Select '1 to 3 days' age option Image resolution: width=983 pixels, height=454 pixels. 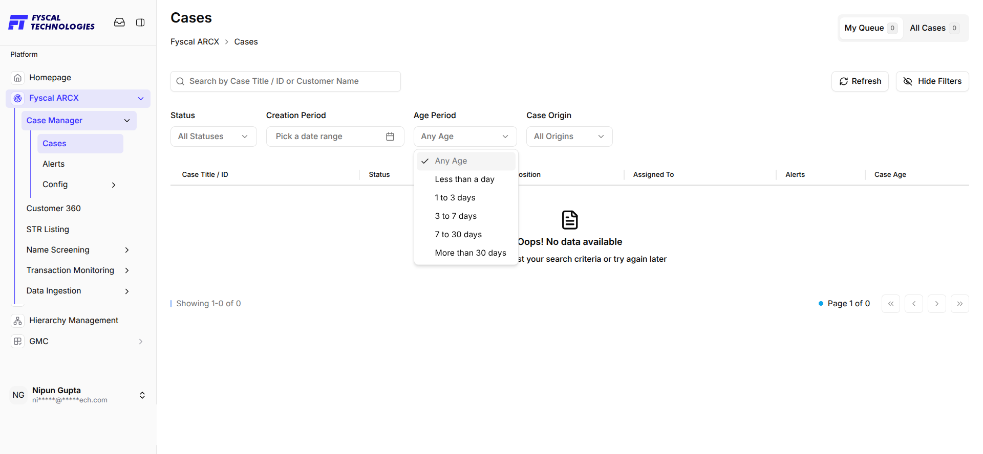coord(466,198)
